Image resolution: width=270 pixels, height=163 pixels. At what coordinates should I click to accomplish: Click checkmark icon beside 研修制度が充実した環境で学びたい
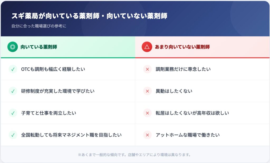point(13,91)
